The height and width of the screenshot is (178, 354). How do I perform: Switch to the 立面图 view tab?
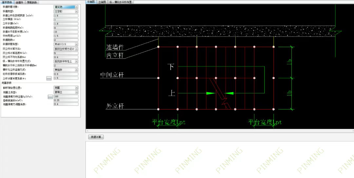pos(102,2)
